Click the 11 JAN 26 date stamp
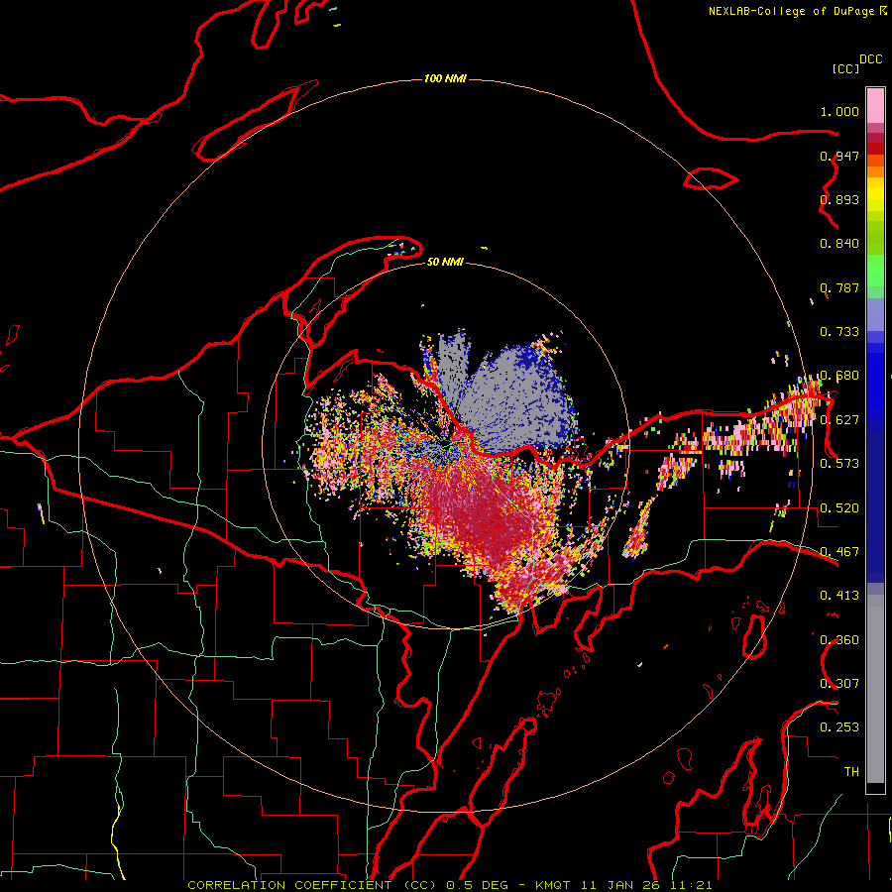Viewport: 892px width, 892px height. [620, 885]
